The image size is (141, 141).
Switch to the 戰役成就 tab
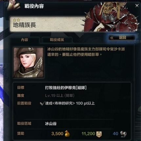pos(57,40)
